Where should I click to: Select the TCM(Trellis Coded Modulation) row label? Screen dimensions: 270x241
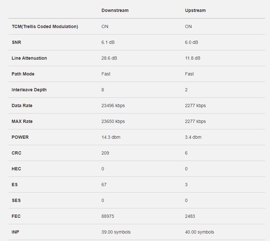coord(45,26)
